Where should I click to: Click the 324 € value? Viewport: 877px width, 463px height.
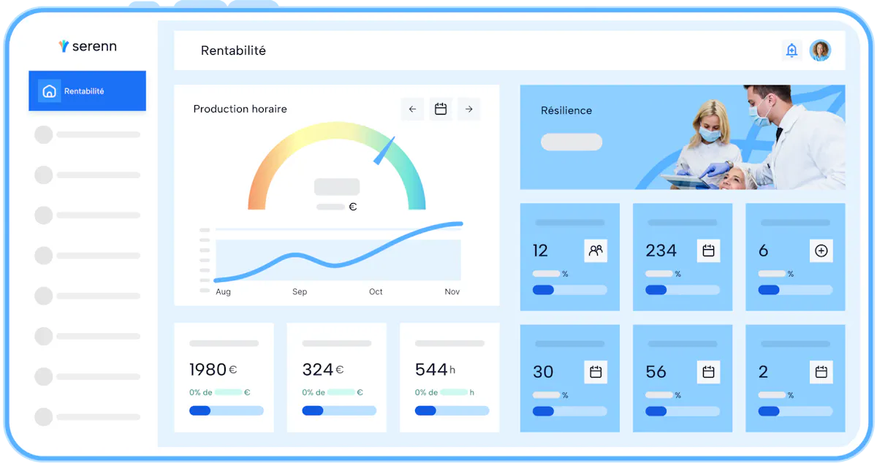(x=323, y=370)
